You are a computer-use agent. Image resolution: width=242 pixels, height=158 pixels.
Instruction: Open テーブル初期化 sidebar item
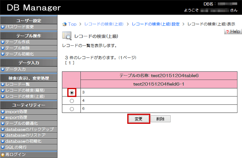19,54
